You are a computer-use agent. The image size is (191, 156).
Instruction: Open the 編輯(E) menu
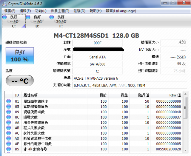coord(25,11)
